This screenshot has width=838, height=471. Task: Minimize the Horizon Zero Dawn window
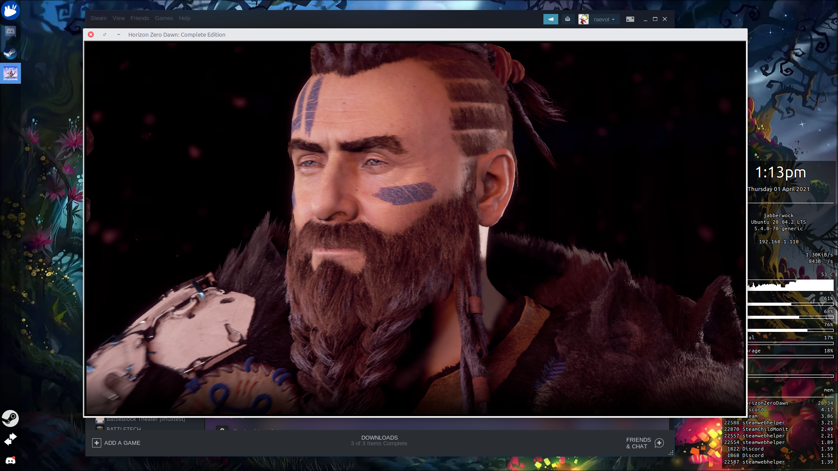click(x=119, y=34)
